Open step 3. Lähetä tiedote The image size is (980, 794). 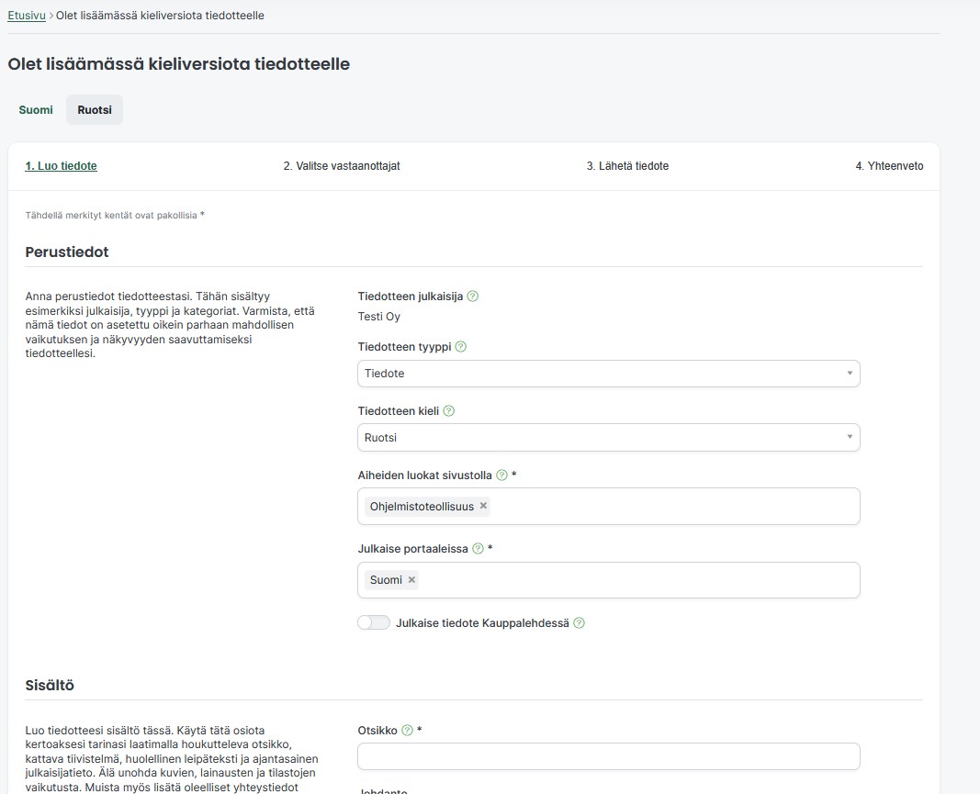627,166
